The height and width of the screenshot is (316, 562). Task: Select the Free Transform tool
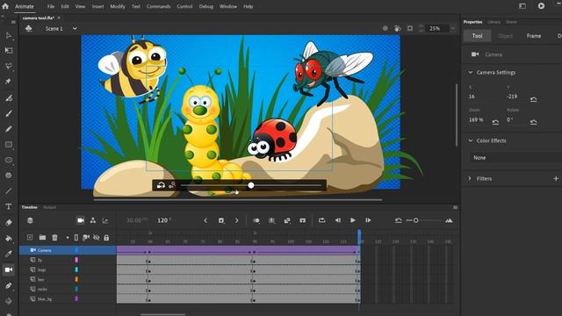click(x=9, y=51)
